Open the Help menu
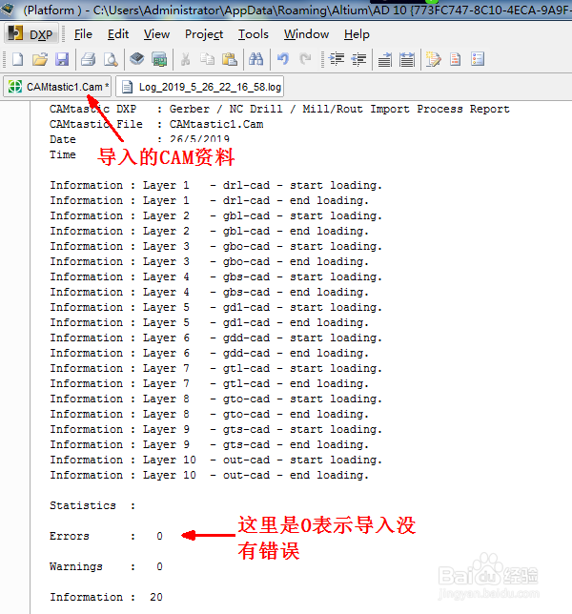 [x=357, y=34]
